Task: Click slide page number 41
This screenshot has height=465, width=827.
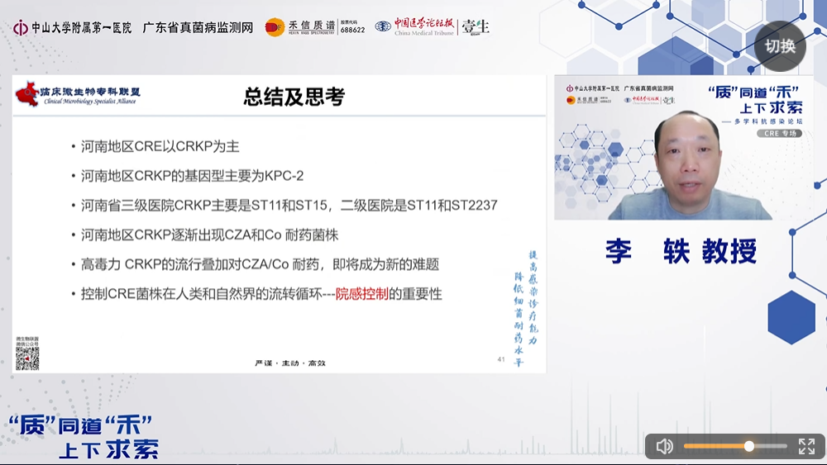Action: [x=501, y=359]
